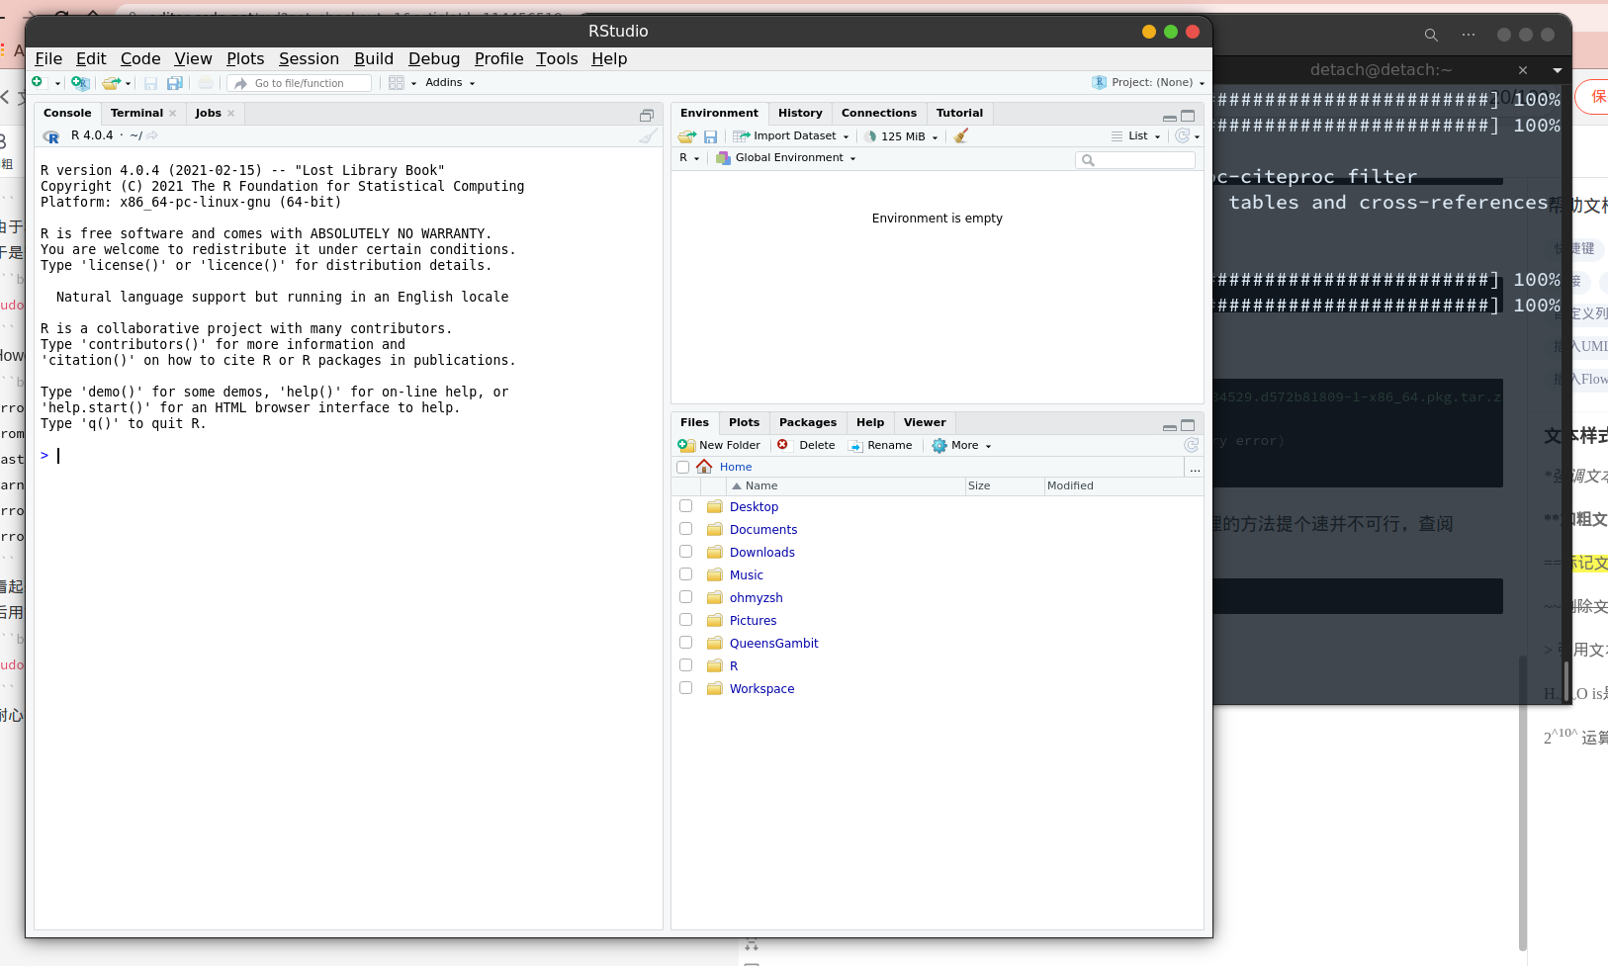
Task: Refresh the file listing in Files pane
Action: (x=1191, y=445)
